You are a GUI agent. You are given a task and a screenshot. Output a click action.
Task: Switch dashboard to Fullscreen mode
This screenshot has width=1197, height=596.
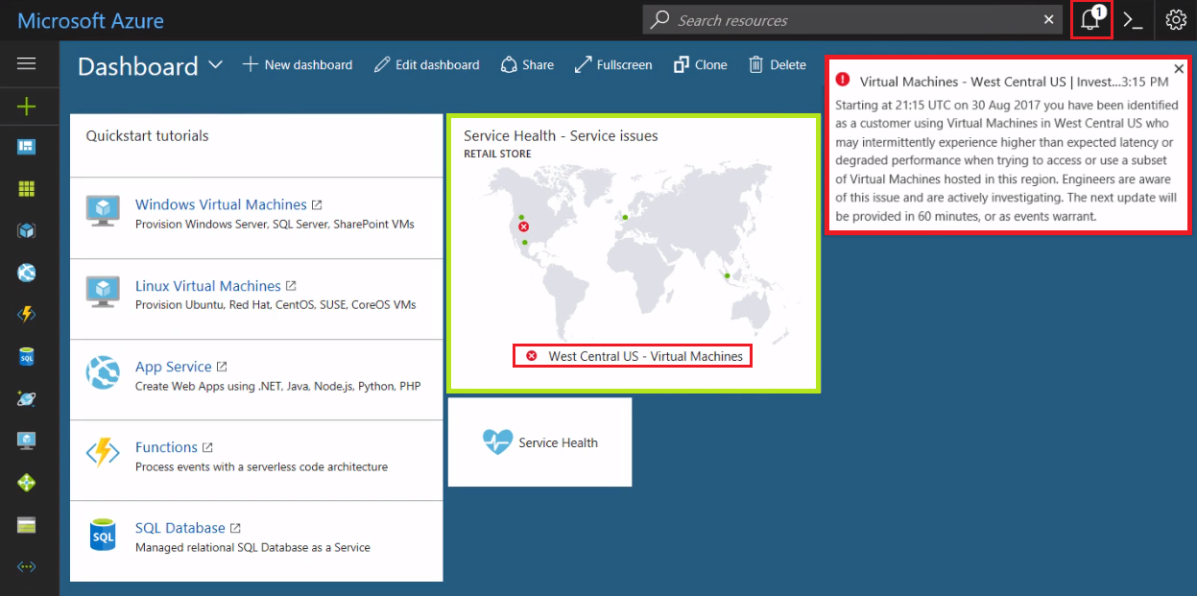[613, 65]
